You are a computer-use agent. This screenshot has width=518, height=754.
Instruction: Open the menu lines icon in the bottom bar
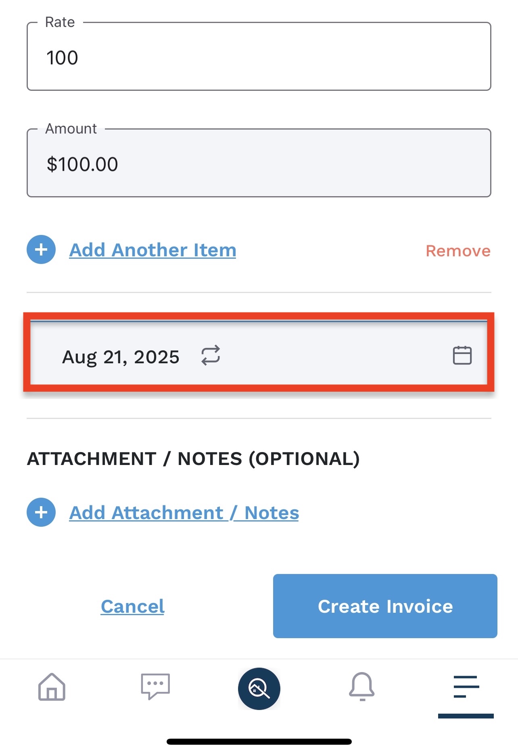[x=466, y=687]
